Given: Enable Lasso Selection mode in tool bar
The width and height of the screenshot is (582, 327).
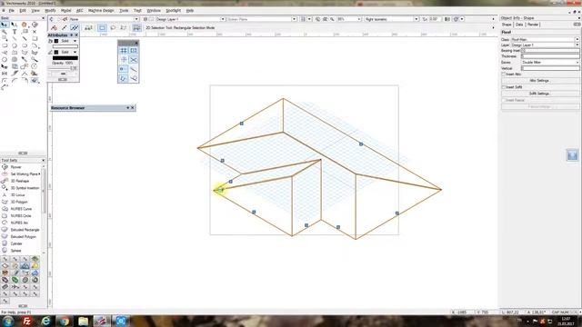Looking at the screenshot, I should coord(113,28).
